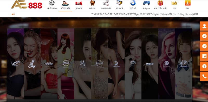Click the announcement speaker icon
Image resolution: width=208 pixels, height=102 pixels.
13,14
